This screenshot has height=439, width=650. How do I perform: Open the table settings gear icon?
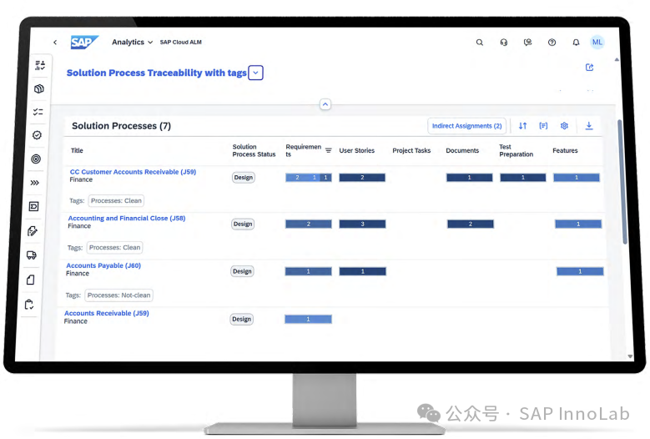[x=564, y=126]
